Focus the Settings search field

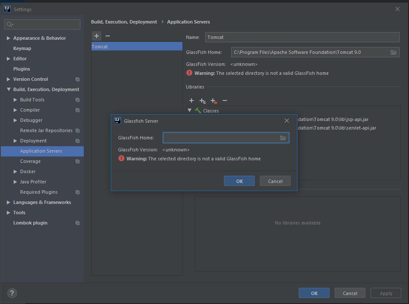point(42,24)
